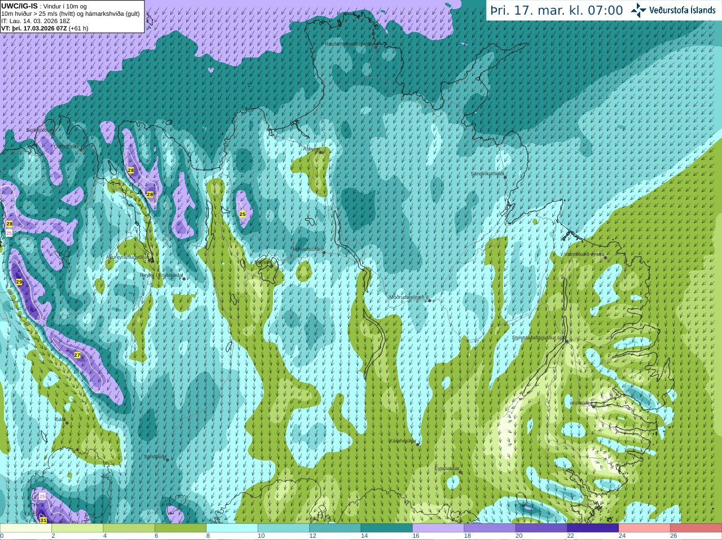The image size is (722, 540).
Task: Pick the 4–6 m/s legend color
Action: coord(129,528)
